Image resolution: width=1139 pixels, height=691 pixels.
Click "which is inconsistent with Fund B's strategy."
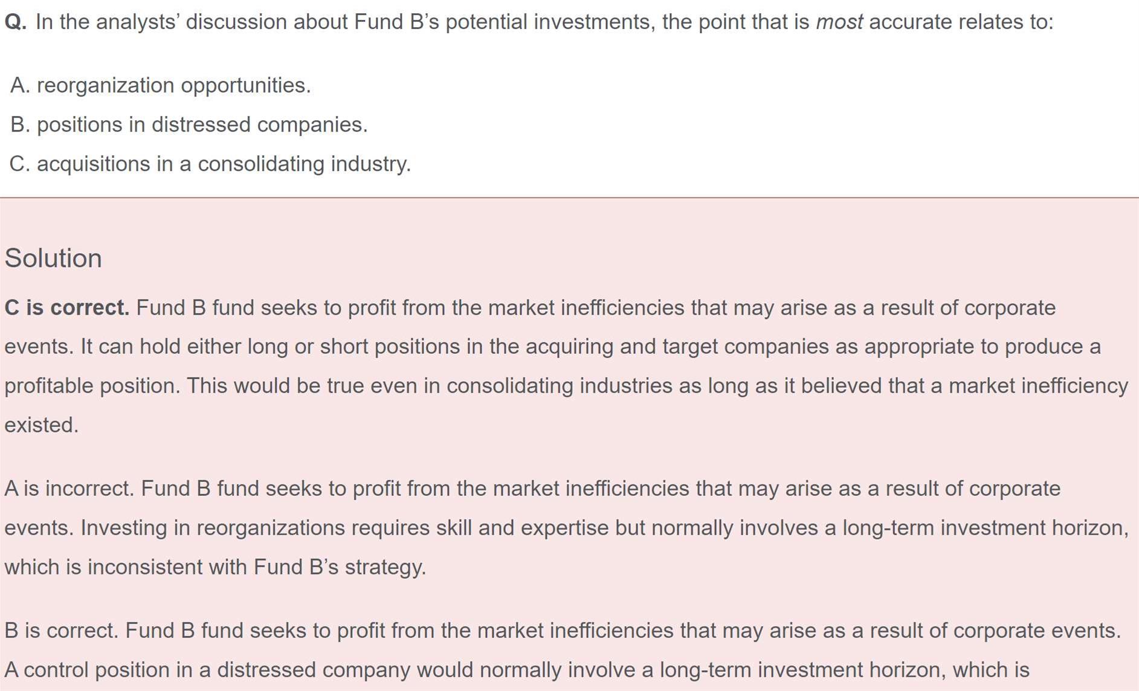(x=215, y=567)
